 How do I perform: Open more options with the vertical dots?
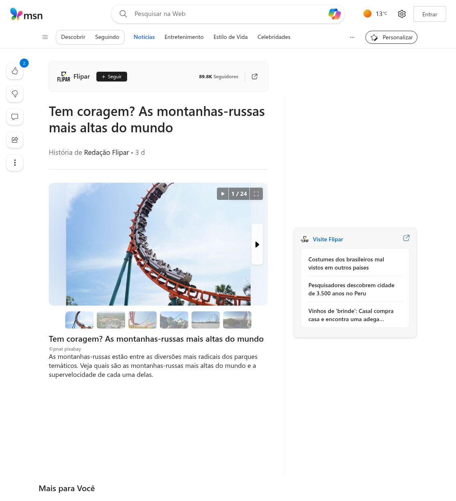click(x=15, y=163)
